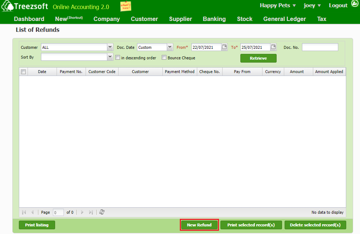The image size is (360, 234).
Task: Check the select-all box in table header
Action: tap(24, 72)
